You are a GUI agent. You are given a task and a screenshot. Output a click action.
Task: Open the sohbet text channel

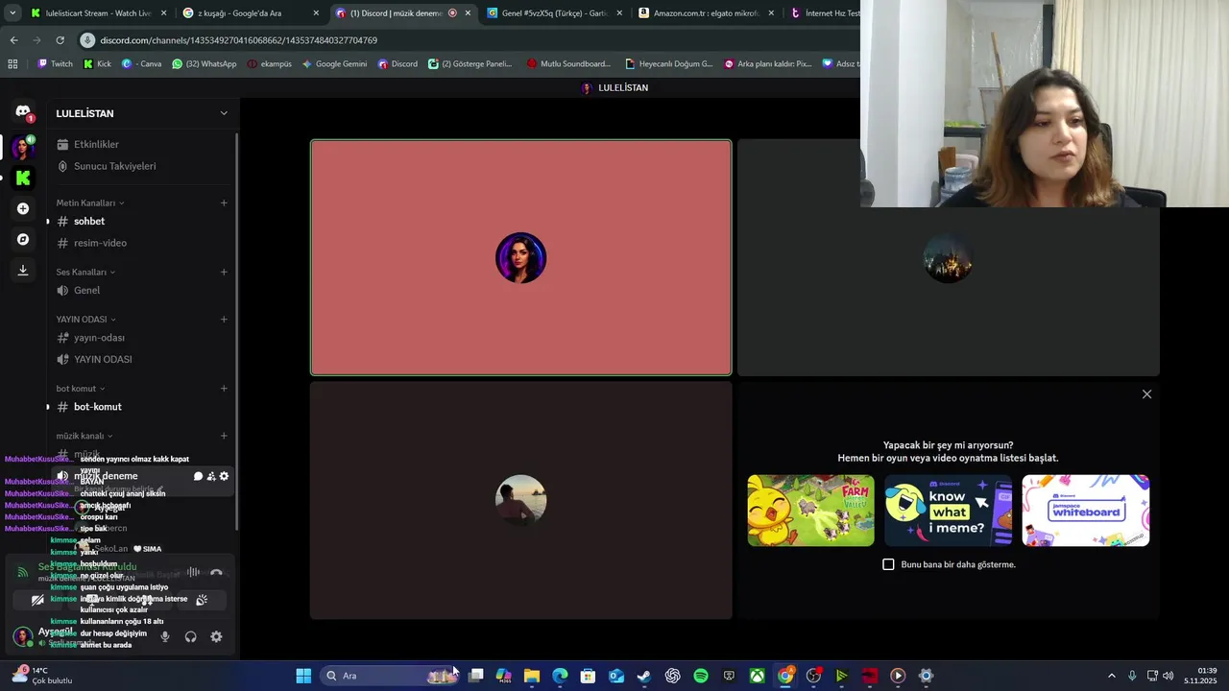141,222
